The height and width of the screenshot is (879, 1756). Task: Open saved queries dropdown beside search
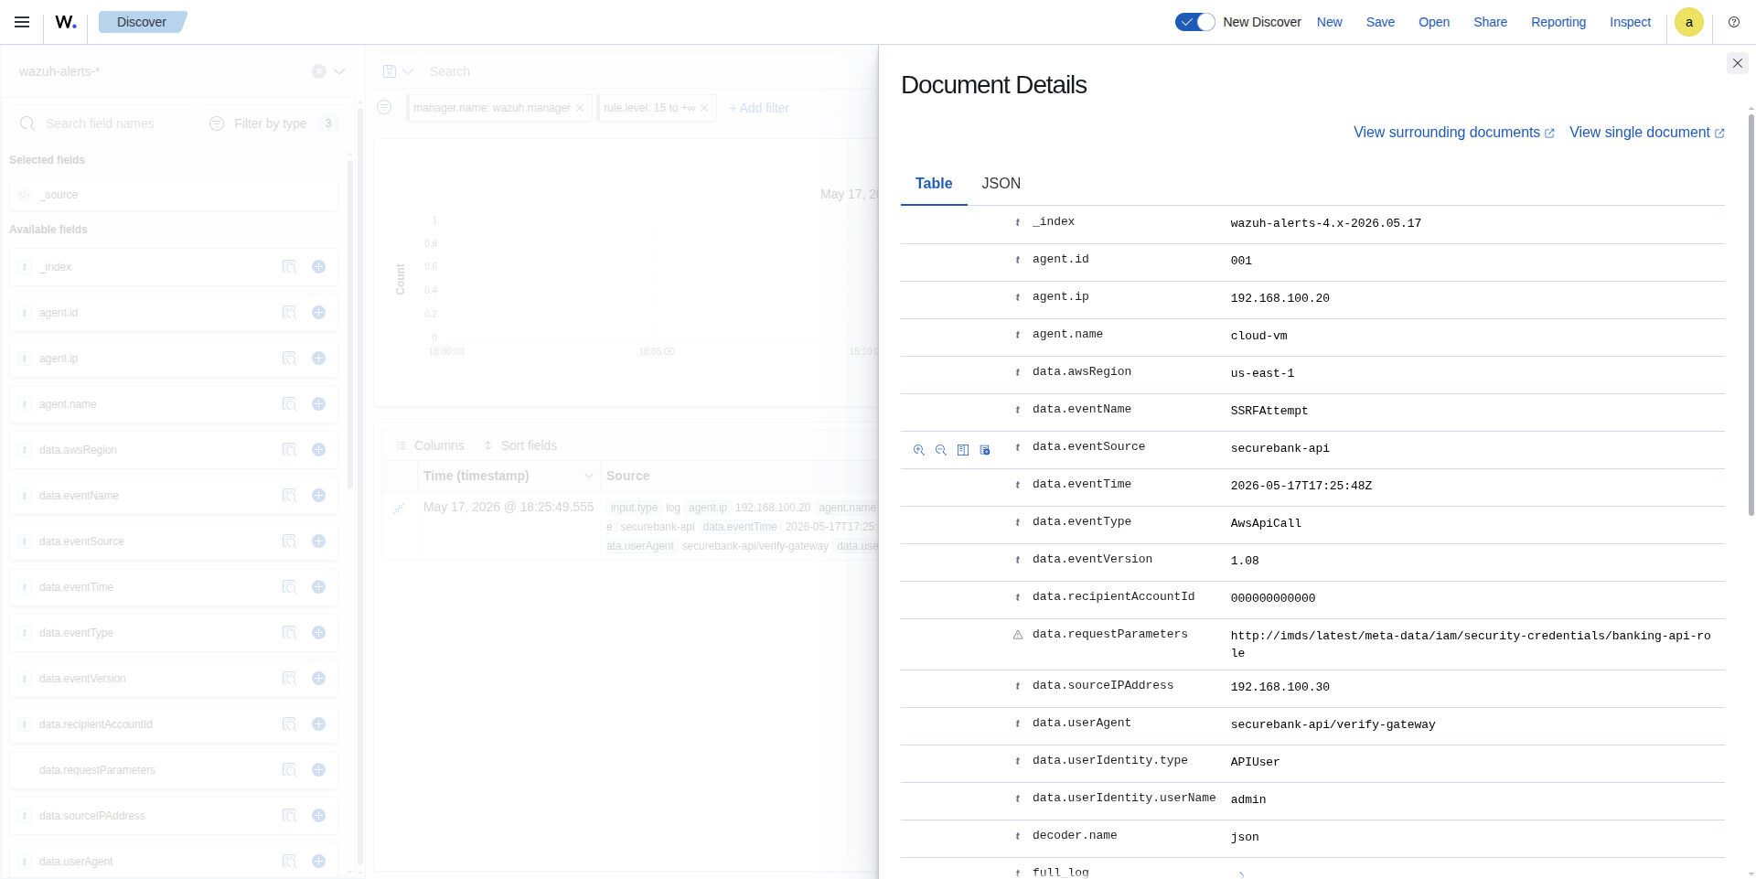(398, 71)
